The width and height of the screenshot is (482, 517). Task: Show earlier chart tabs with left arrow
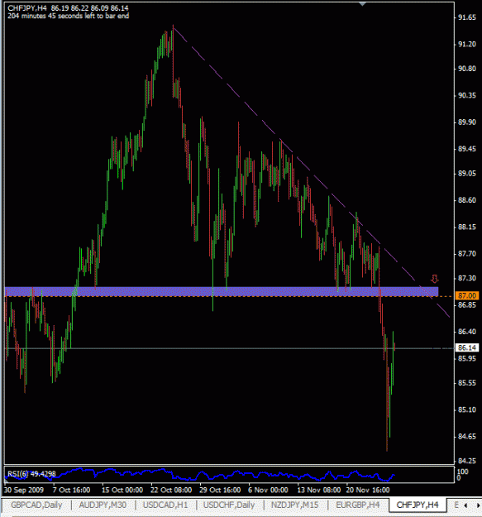click(465, 505)
